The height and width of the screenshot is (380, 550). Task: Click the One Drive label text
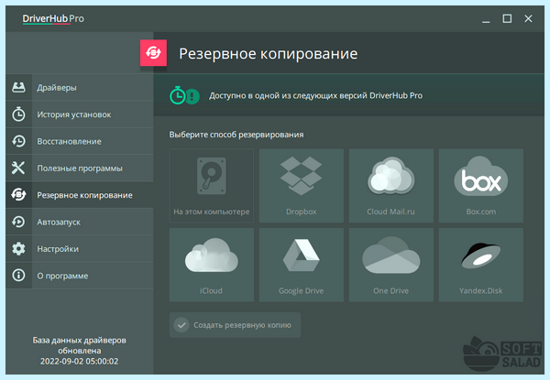(x=390, y=290)
